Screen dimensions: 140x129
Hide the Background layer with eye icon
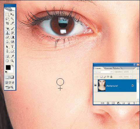95,86
